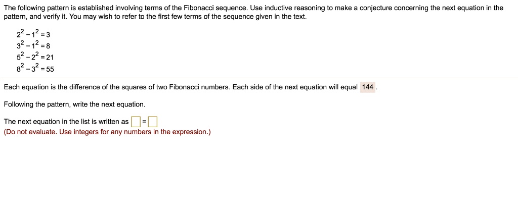
Task: Click the equation 5² − 2² = 21
Action: pos(34,58)
